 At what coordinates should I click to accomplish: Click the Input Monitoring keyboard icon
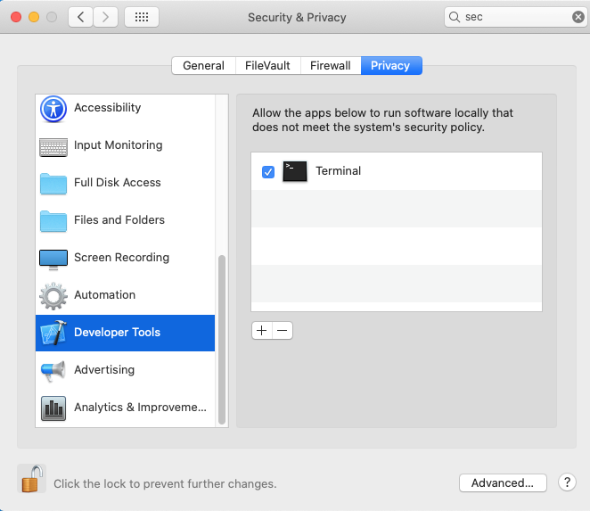[x=53, y=147]
